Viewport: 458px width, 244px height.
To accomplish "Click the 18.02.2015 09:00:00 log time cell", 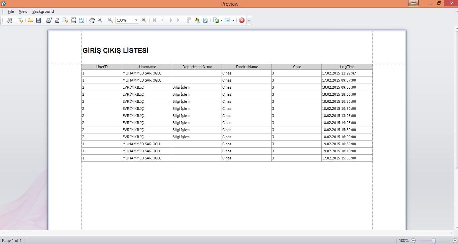I will pyautogui.click(x=347, y=87).
